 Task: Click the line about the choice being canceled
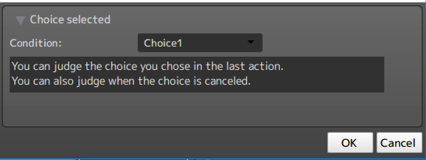pyautogui.click(x=131, y=82)
